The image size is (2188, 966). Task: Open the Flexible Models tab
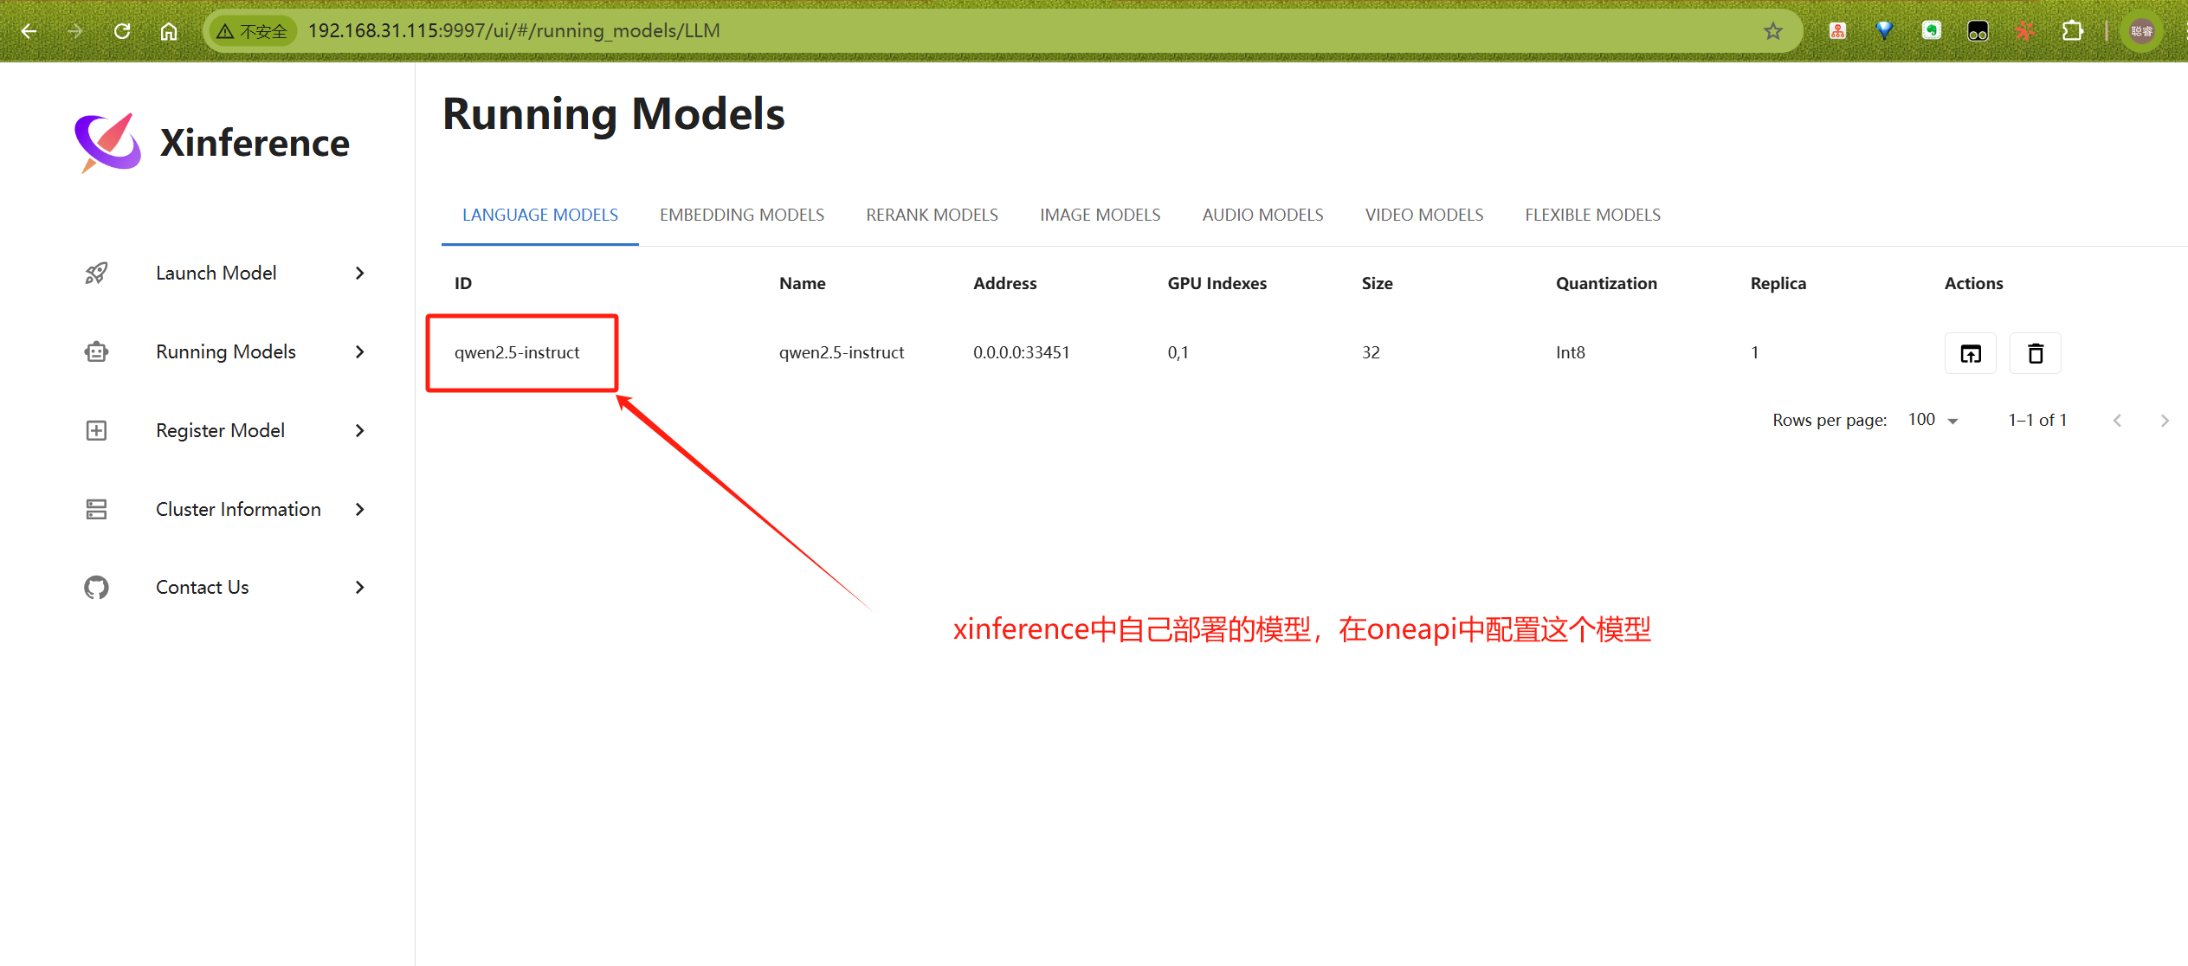(x=1592, y=215)
